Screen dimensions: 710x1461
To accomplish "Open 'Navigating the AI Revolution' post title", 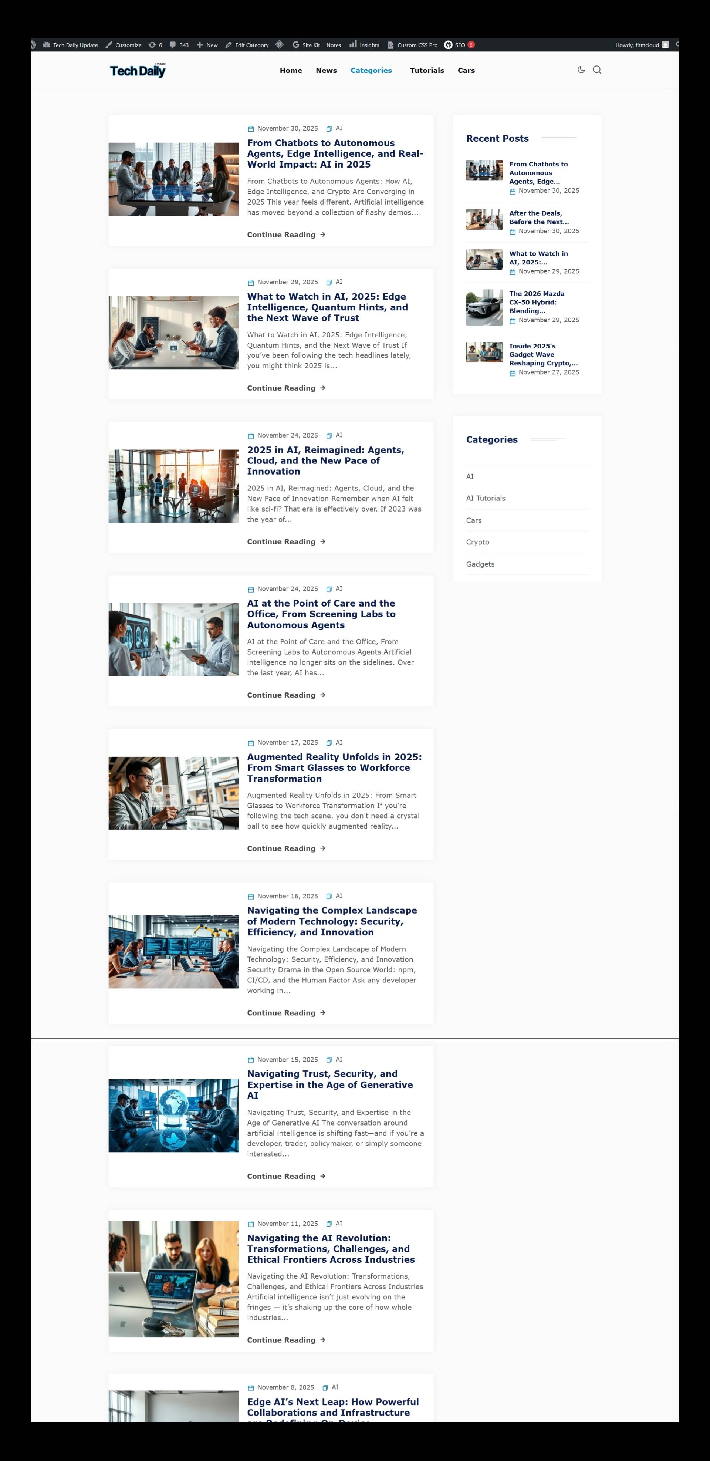I will (x=331, y=1249).
